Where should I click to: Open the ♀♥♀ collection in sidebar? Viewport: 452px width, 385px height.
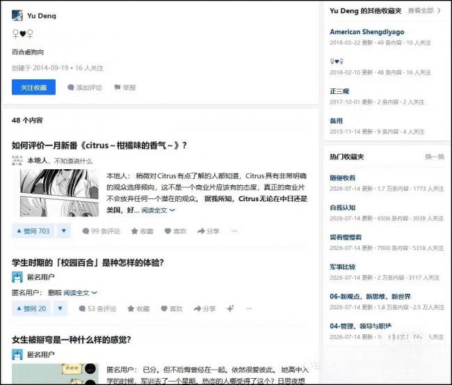click(337, 61)
